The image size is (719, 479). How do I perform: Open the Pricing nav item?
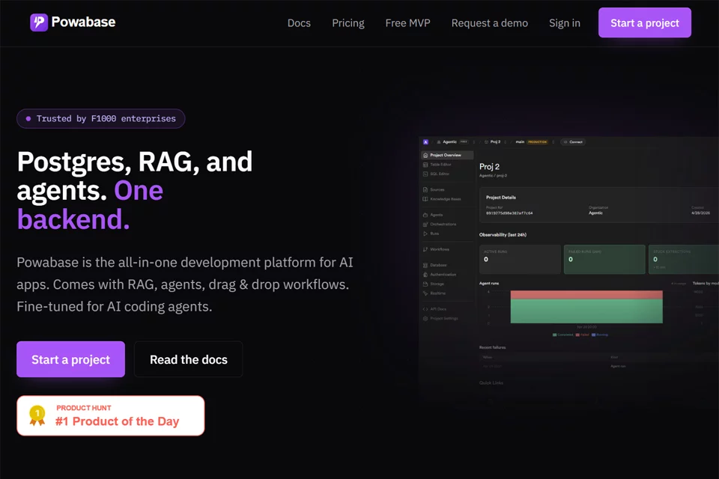[x=348, y=23]
